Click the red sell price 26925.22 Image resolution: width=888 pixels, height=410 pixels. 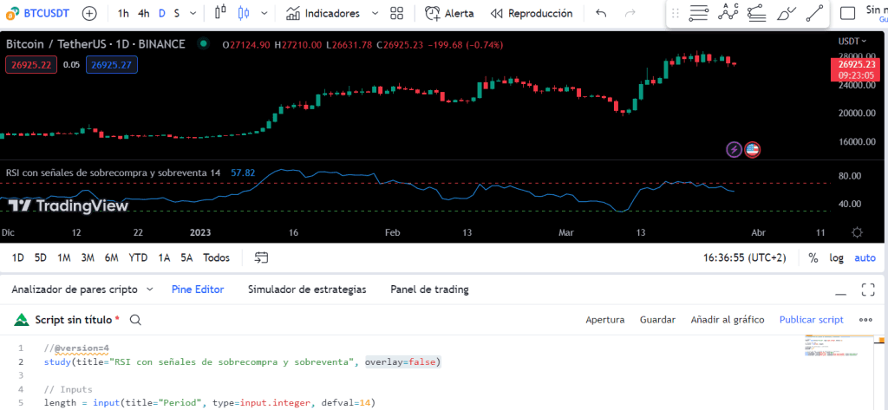31,65
